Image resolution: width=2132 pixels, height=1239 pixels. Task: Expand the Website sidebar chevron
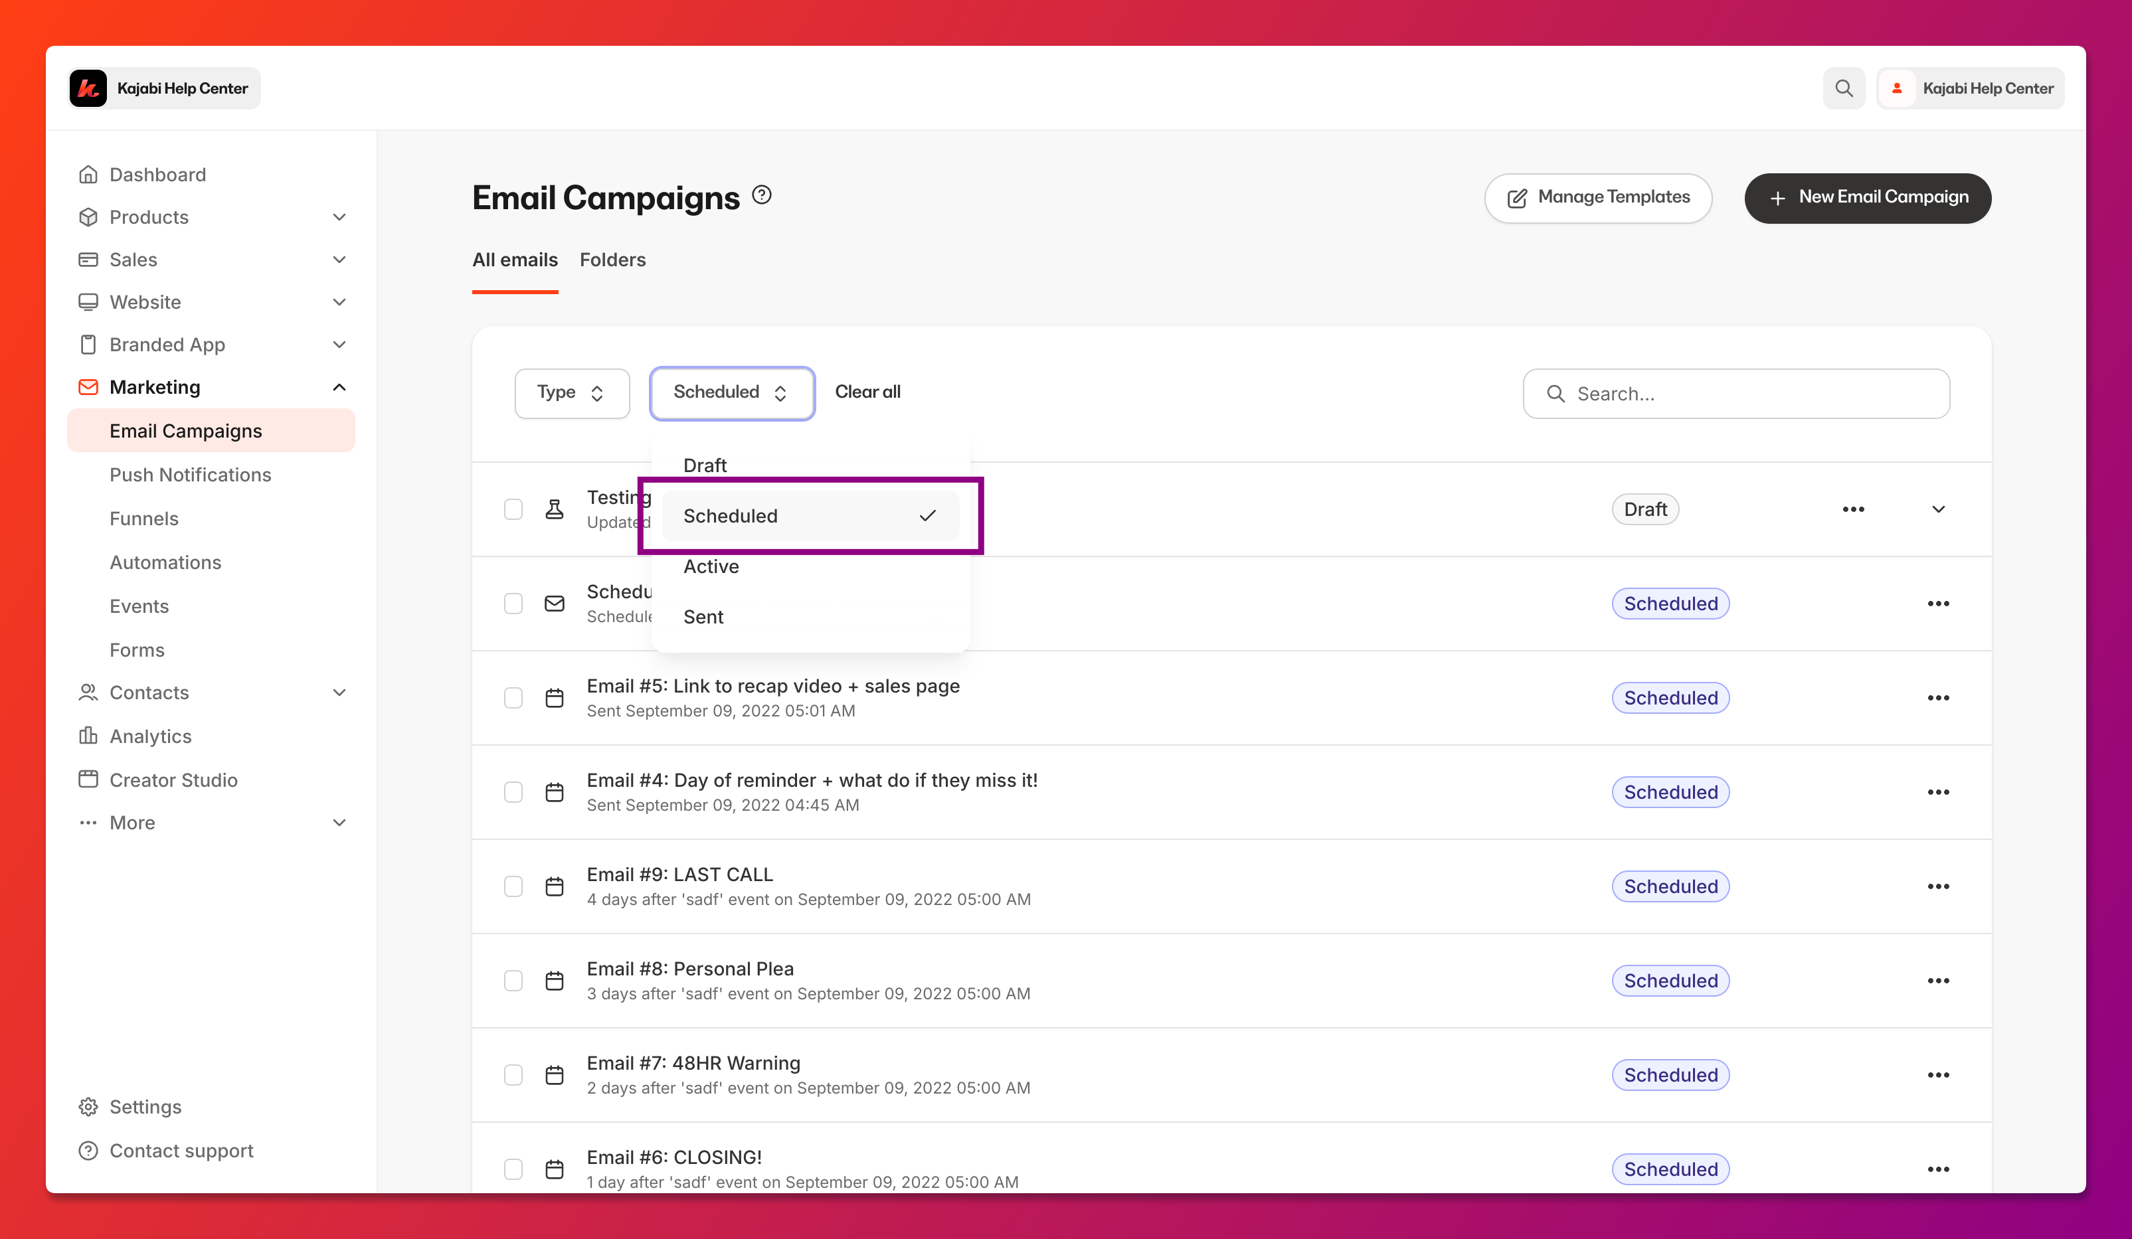coord(339,301)
